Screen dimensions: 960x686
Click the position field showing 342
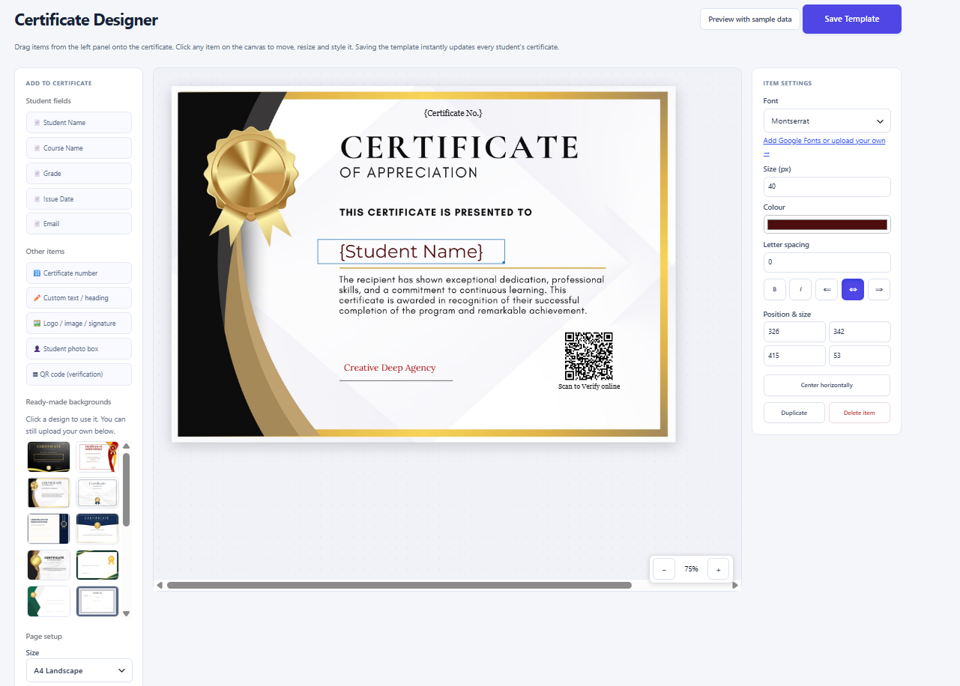click(859, 332)
